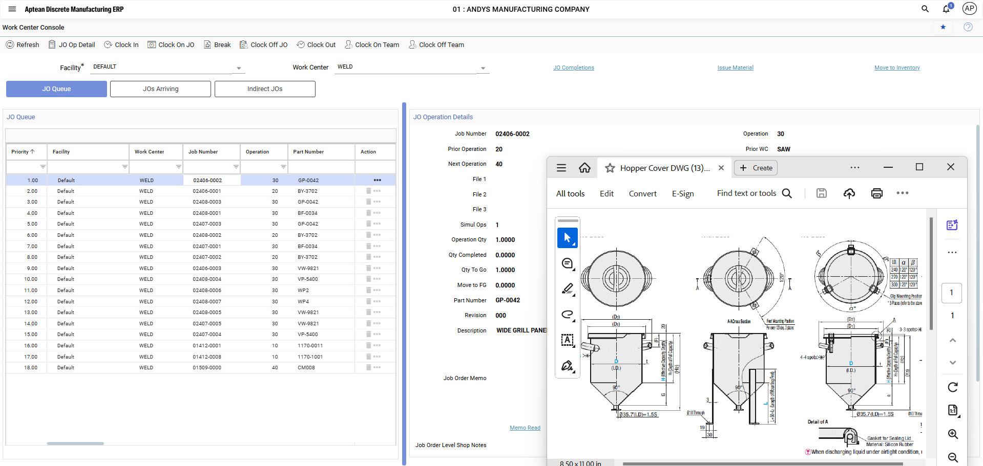Open the Job Number column filter
The width and height of the screenshot is (983, 466).
236,167
